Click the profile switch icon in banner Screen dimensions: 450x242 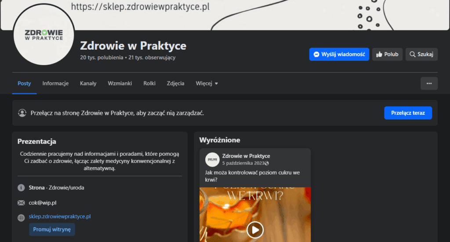(x=22, y=113)
